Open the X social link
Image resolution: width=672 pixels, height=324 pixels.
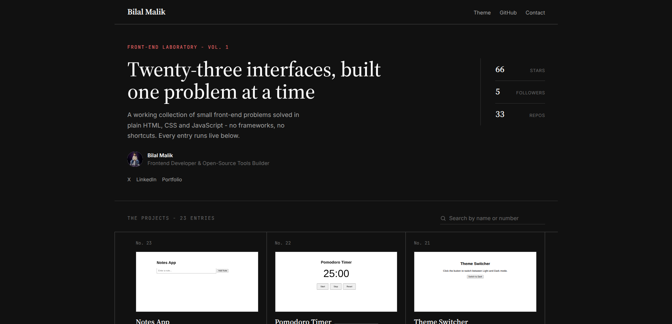pos(129,179)
